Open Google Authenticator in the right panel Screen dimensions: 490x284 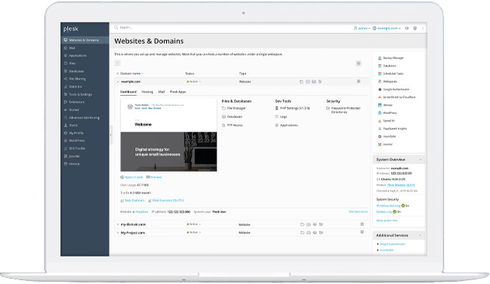click(394, 90)
